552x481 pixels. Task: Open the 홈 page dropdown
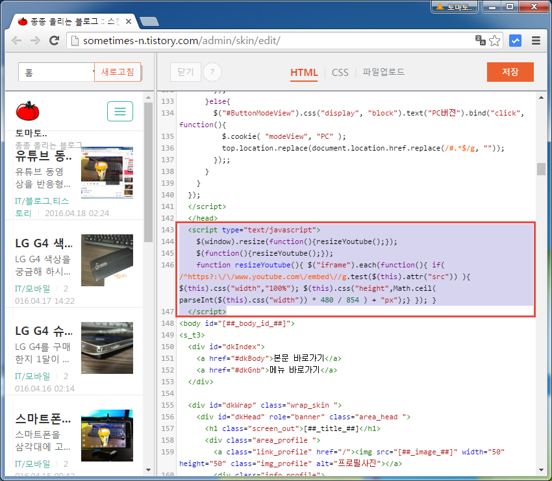tap(56, 72)
